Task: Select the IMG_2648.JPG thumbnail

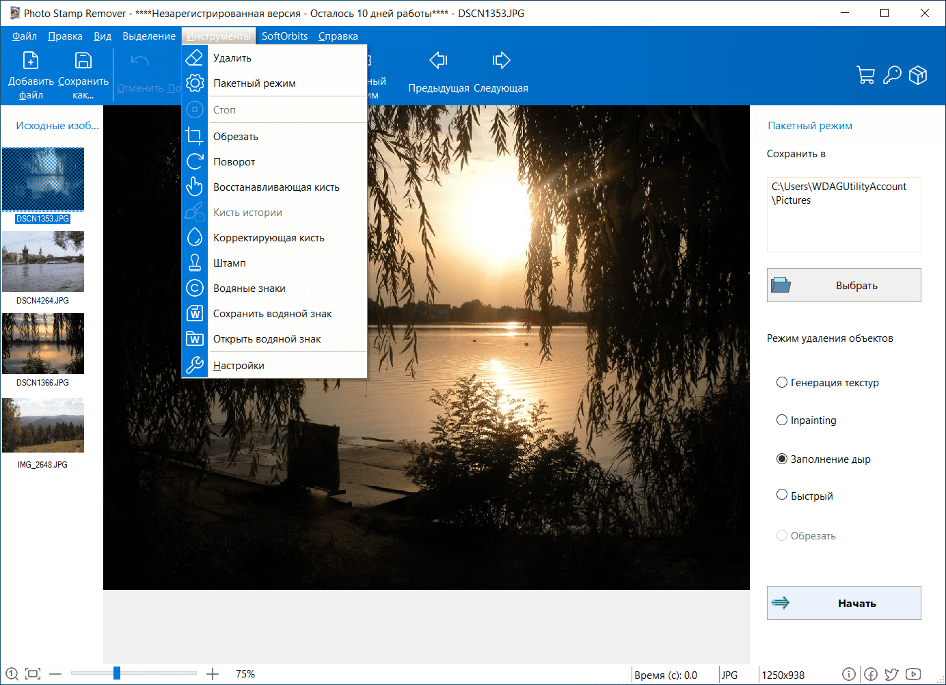Action: [x=43, y=425]
